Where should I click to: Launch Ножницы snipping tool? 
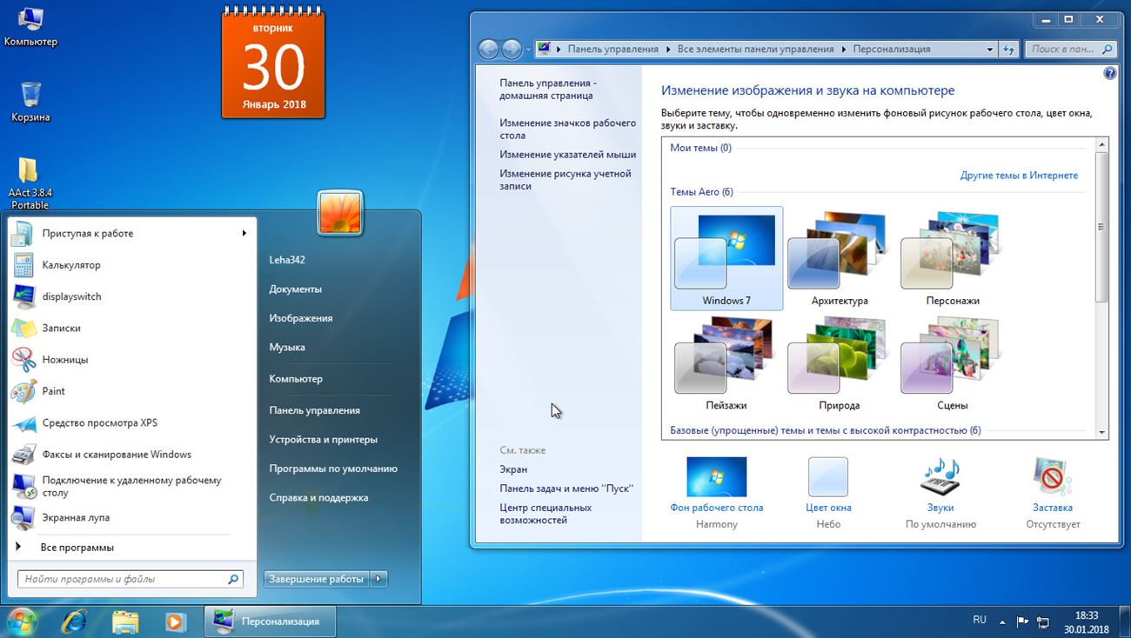pyautogui.click(x=132, y=359)
